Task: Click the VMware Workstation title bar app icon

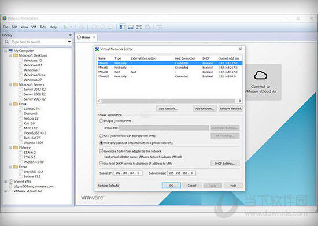Action: point(5,18)
